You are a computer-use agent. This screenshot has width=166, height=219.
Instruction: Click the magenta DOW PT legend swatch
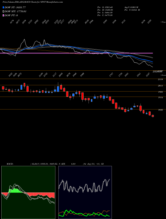pos(3,15)
